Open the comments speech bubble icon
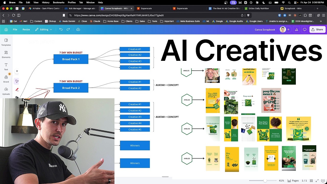The height and width of the screenshot is (184, 327). click(x=305, y=30)
